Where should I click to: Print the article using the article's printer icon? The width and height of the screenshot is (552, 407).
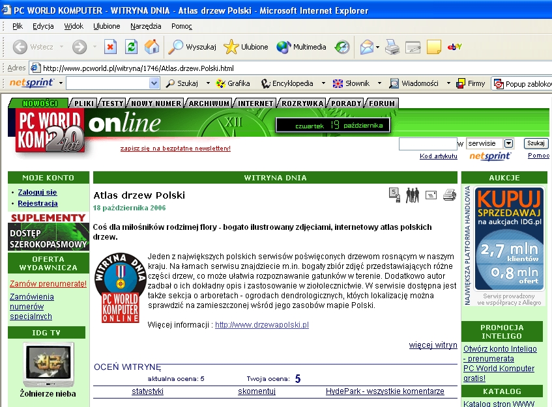(x=450, y=194)
